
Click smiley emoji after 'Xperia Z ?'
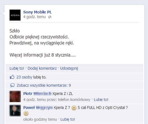(74, 108)
